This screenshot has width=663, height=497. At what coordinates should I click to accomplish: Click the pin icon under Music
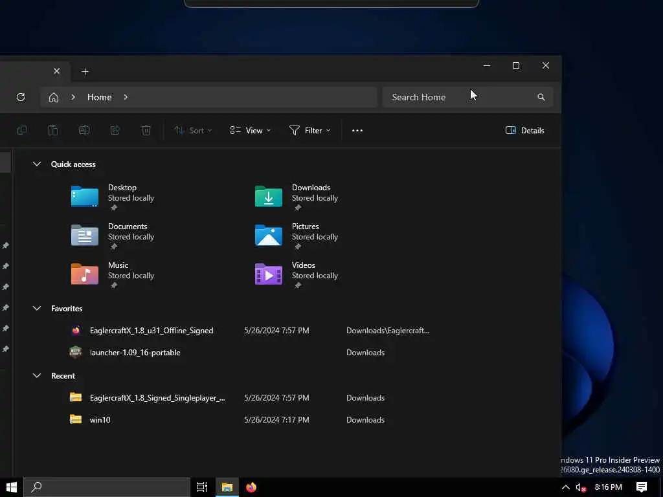114,285
